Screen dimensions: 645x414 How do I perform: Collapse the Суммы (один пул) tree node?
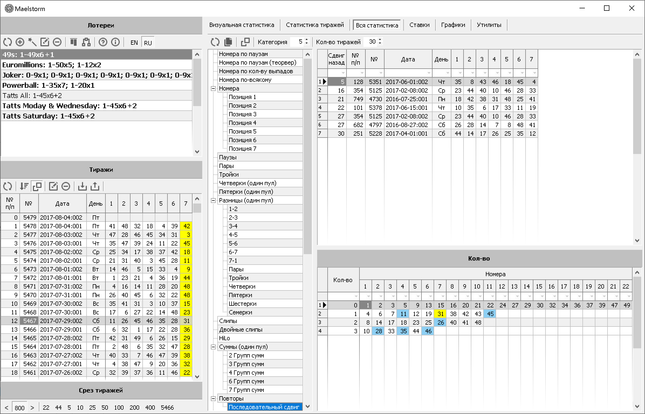[x=213, y=347]
